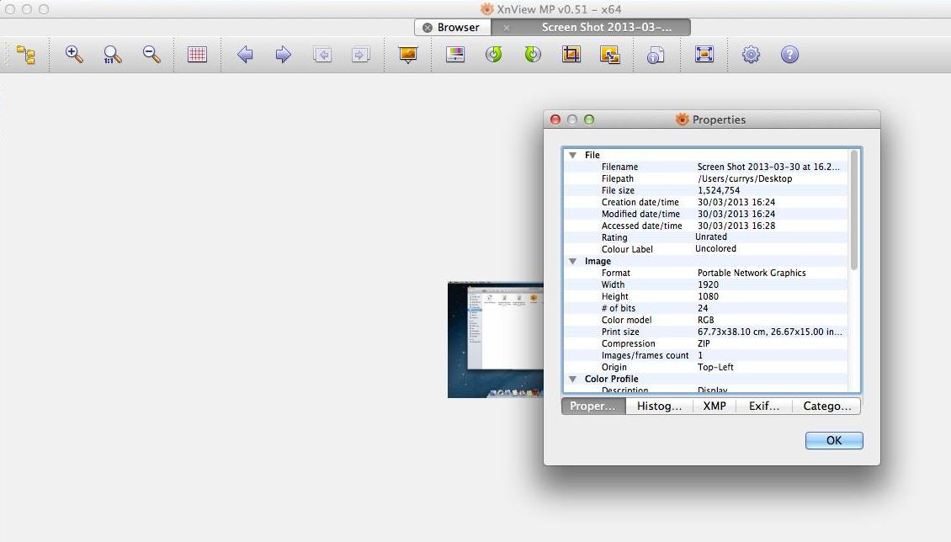Select the Filepath /Users/currys/Desktop value

point(745,179)
